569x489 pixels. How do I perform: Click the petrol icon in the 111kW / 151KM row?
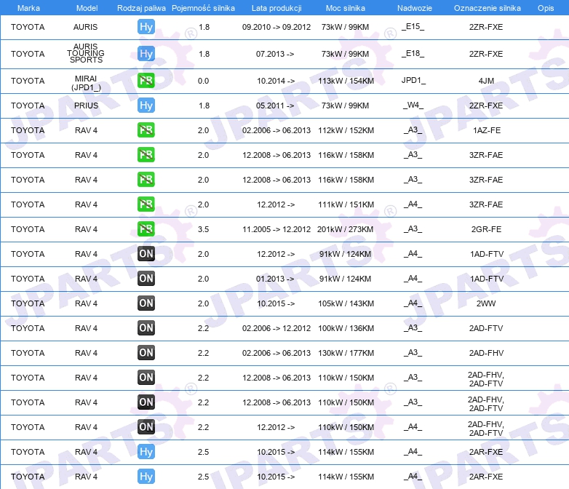pyautogui.click(x=146, y=204)
